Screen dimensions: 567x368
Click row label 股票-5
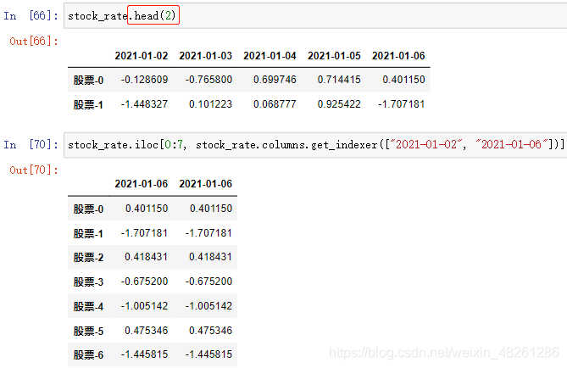click(89, 331)
